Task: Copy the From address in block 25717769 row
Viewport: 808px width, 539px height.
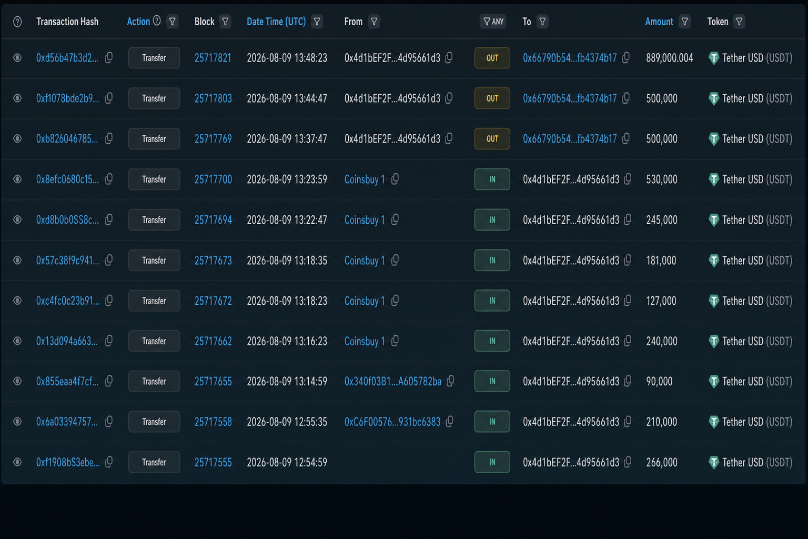Action: point(449,138)
